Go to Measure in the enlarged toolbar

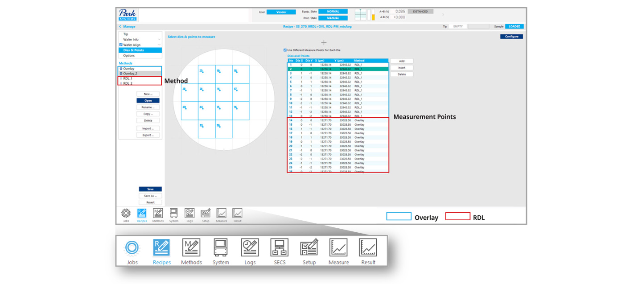tap(338, 248)
